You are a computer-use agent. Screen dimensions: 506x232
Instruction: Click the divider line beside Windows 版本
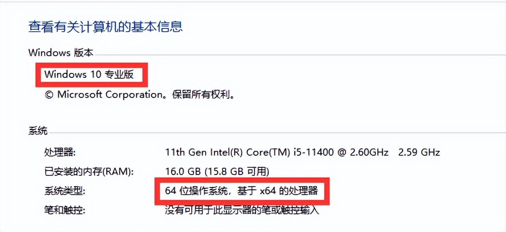298,55
